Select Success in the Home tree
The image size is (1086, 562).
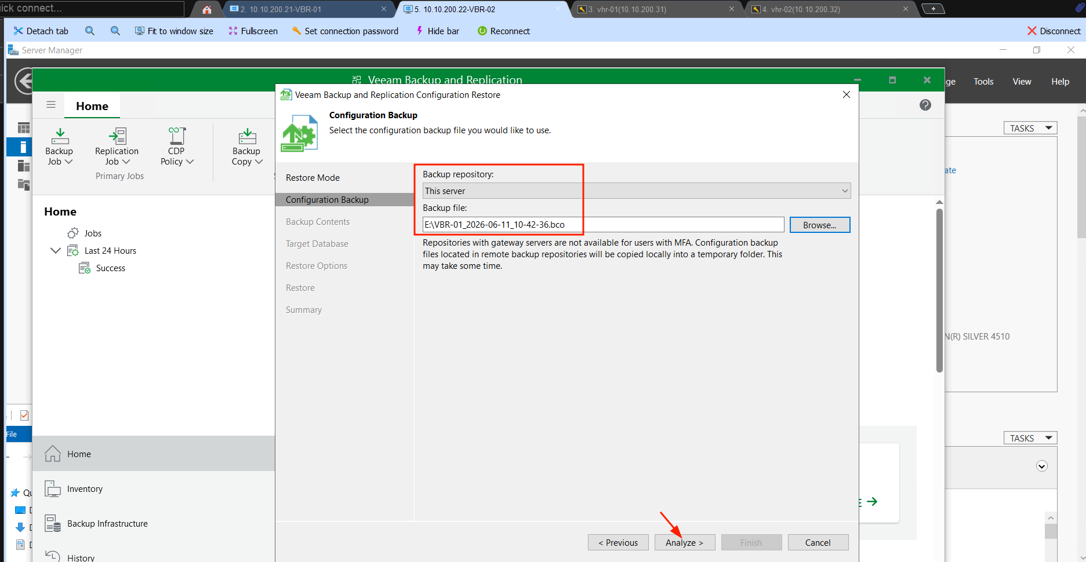click(x=110, y=268)
